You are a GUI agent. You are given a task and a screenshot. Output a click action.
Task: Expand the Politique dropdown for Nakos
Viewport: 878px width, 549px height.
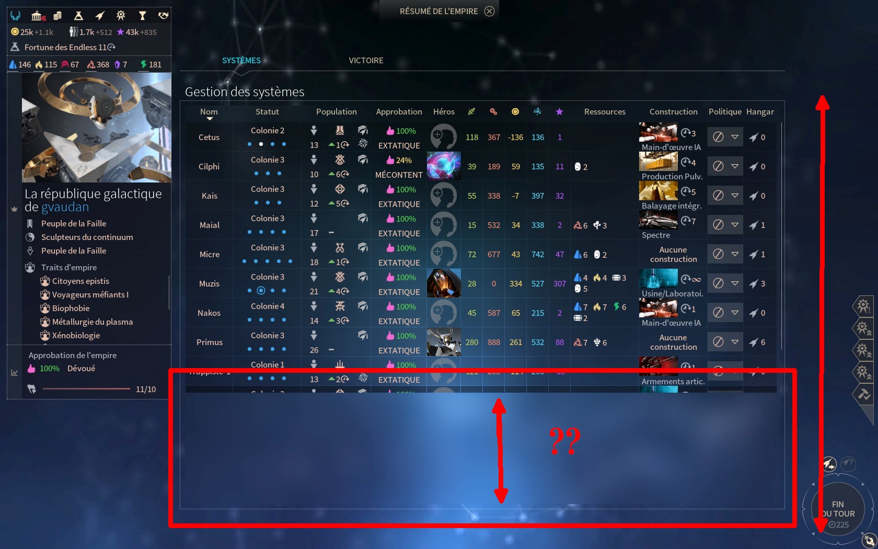tap(735, 313)
